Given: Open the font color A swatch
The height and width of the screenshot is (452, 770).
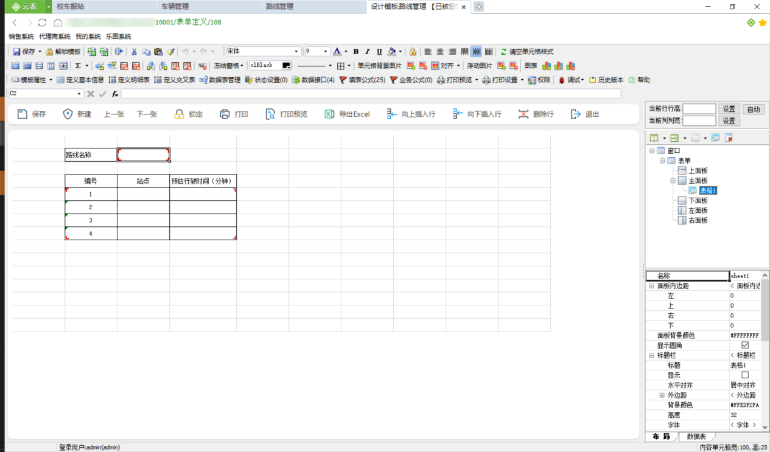Looking at the screenshot, I should coord(337,52).
